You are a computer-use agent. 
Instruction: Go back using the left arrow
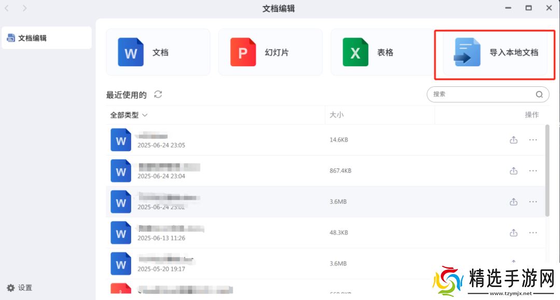(7, 8)
